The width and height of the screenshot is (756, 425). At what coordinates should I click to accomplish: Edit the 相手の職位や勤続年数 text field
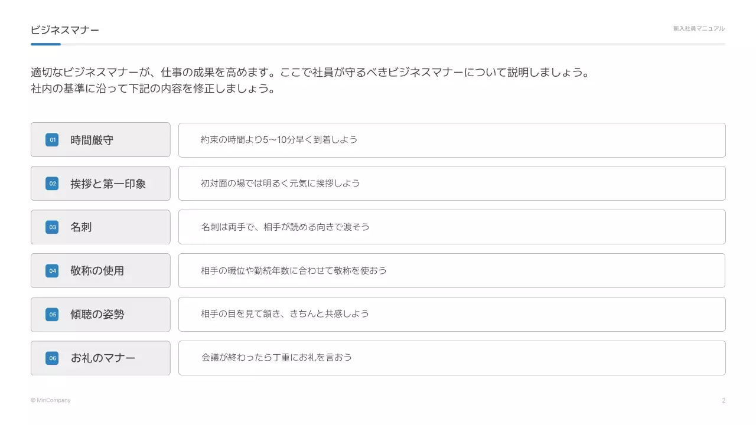452,271
